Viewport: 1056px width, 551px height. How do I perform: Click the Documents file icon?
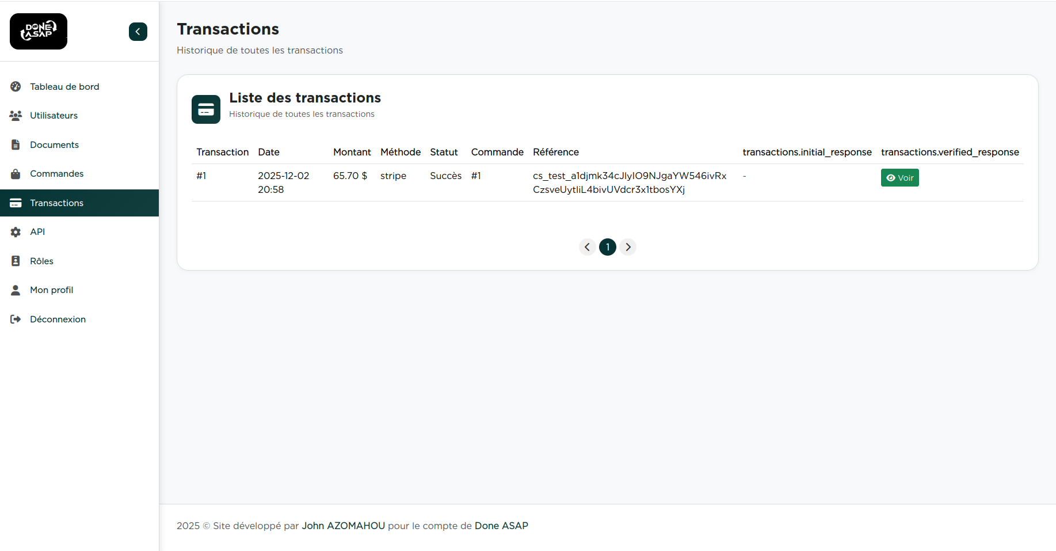point(16,145)
